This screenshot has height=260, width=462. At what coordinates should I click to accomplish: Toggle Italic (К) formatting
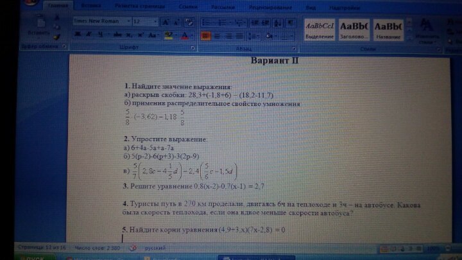(89, 35)
